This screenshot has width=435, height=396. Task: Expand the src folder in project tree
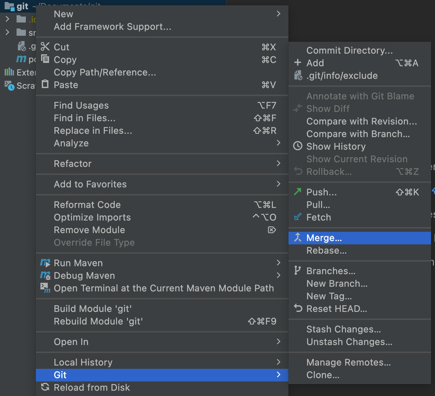(x=7, y=32)
